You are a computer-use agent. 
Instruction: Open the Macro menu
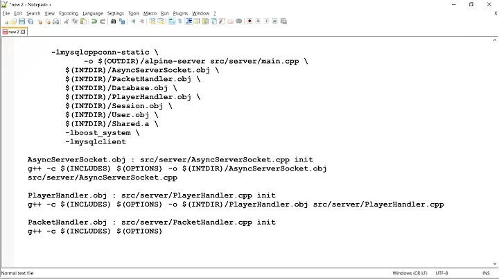point(150,13)
